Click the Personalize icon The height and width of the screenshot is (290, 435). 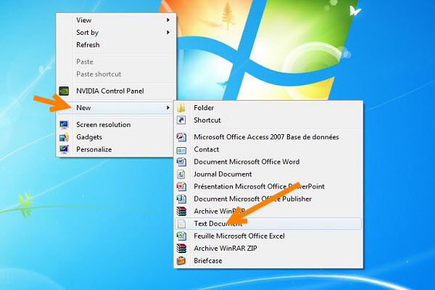pos(64,149)
